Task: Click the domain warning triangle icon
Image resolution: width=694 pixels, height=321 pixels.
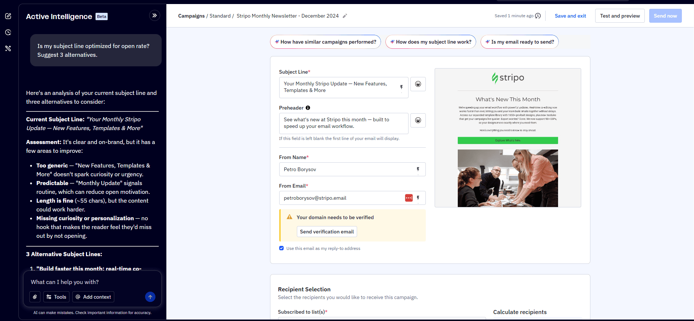Action: (290, 217)
